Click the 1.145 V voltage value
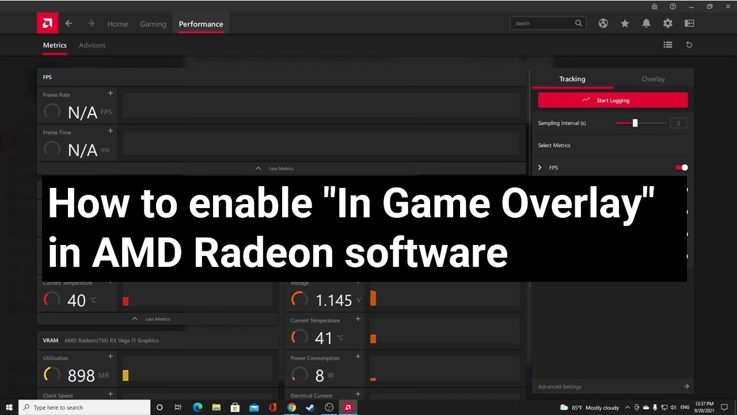This screenshot has width=737, height=415. (334, 300)
